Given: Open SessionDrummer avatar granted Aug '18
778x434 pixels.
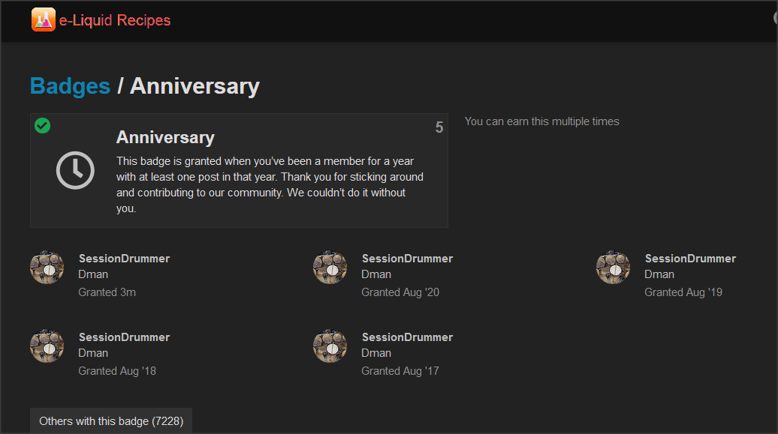Looking at the screenshot, I should click(x=47, y=346).
